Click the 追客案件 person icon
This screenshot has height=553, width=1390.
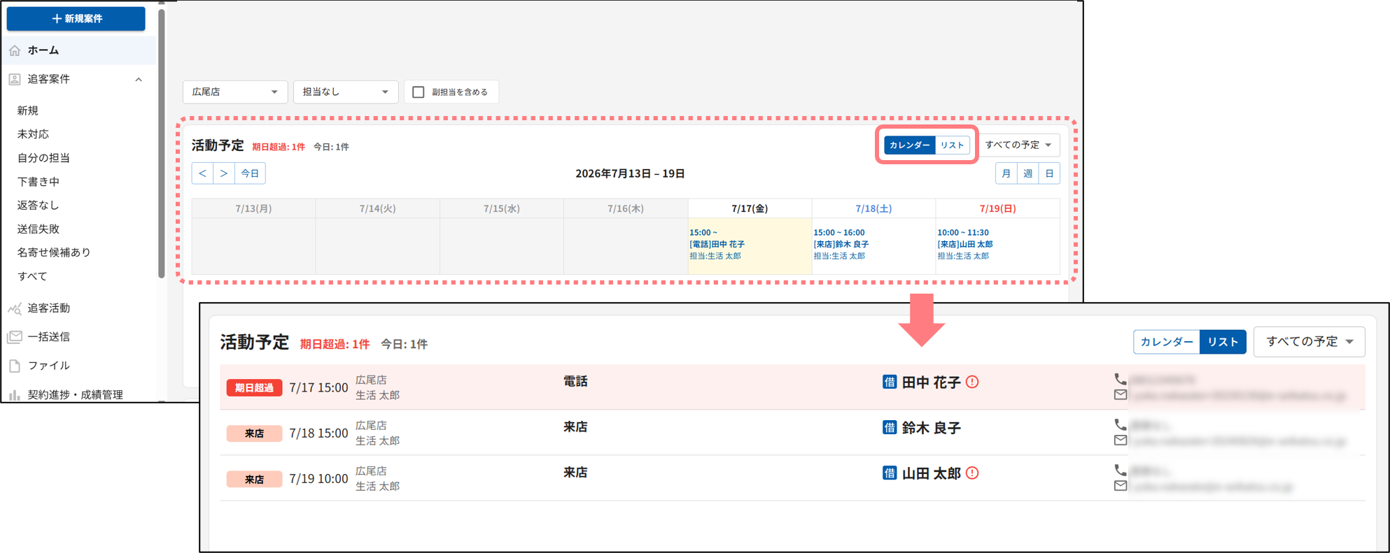pyautogui.click(x=15, y=79)
